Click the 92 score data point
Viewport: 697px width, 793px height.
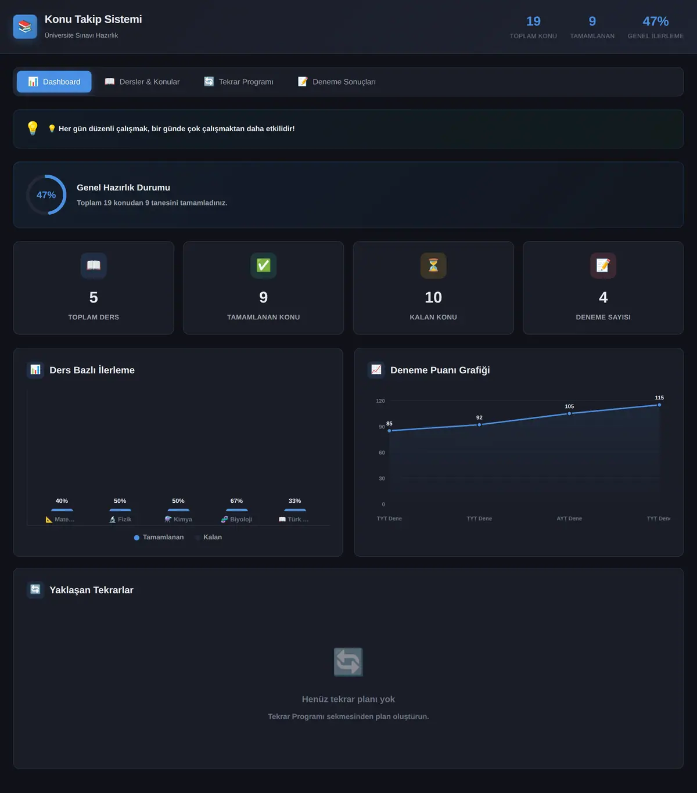pos(479,425)
